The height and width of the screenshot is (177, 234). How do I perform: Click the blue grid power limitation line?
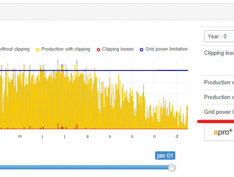point(126,70)
